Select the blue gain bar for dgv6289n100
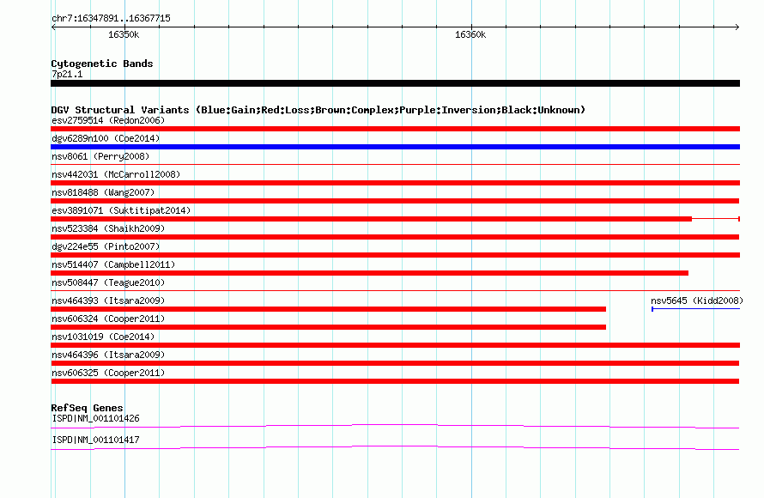The image size is (764, 498). coord(395,147)
